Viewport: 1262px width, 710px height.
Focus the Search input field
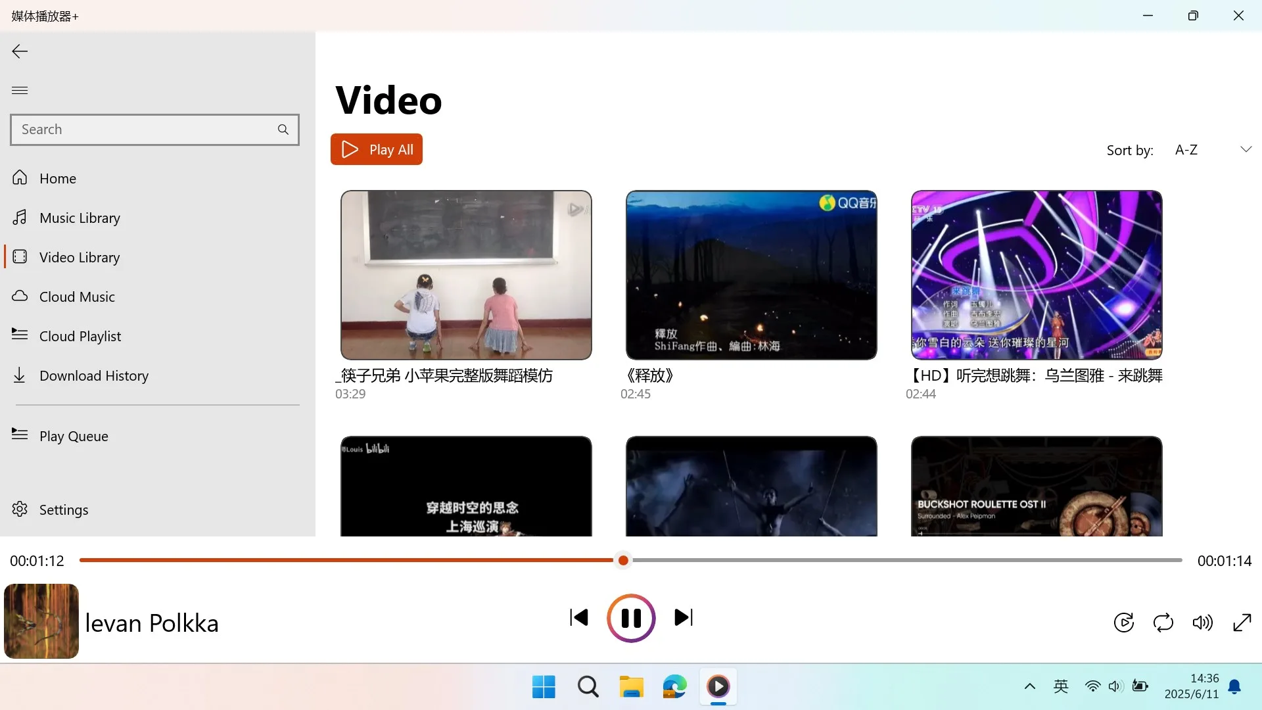click(154, 130)
